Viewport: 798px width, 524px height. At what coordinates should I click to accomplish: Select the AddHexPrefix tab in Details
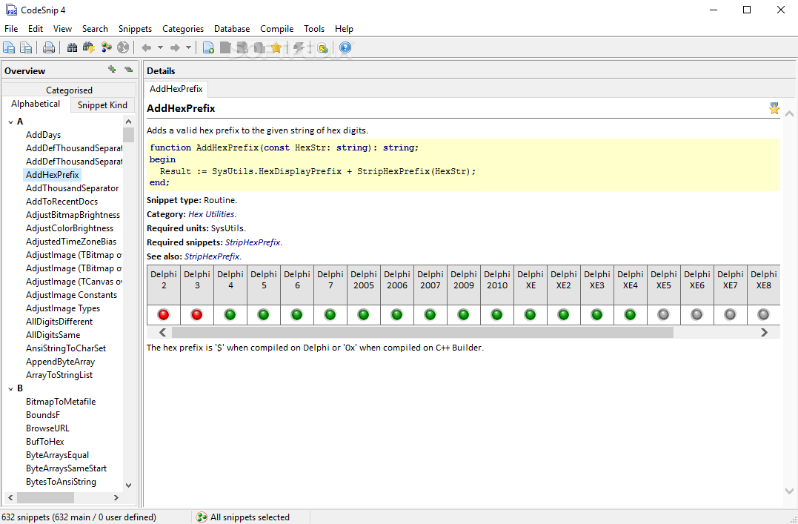point(176,89)
